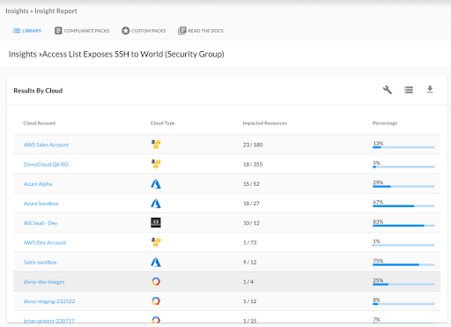Click the '15 / 52' impacted resources value
Viewport: 451px width, 327px height.
click(x=251, y=184)
